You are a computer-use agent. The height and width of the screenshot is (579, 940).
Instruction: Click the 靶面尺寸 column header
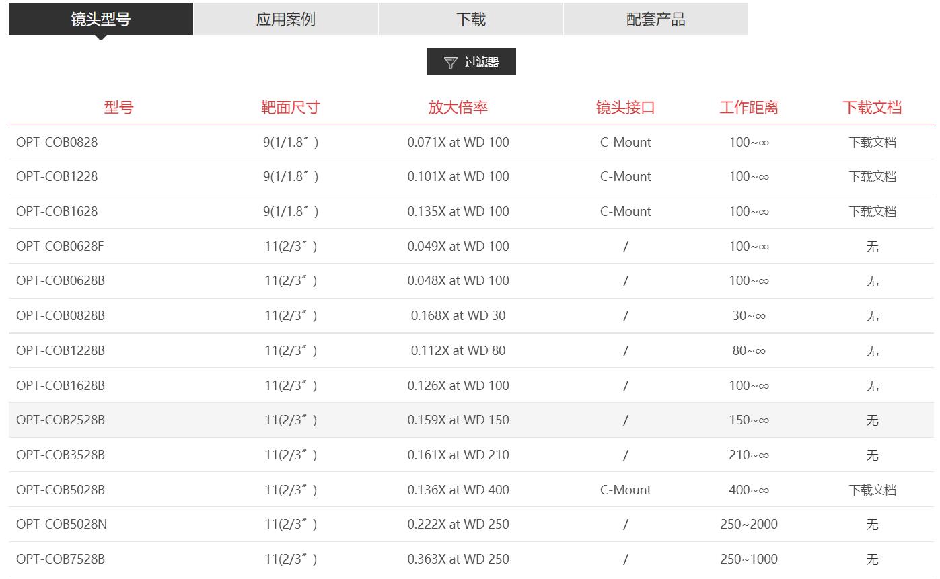(291, 107)
